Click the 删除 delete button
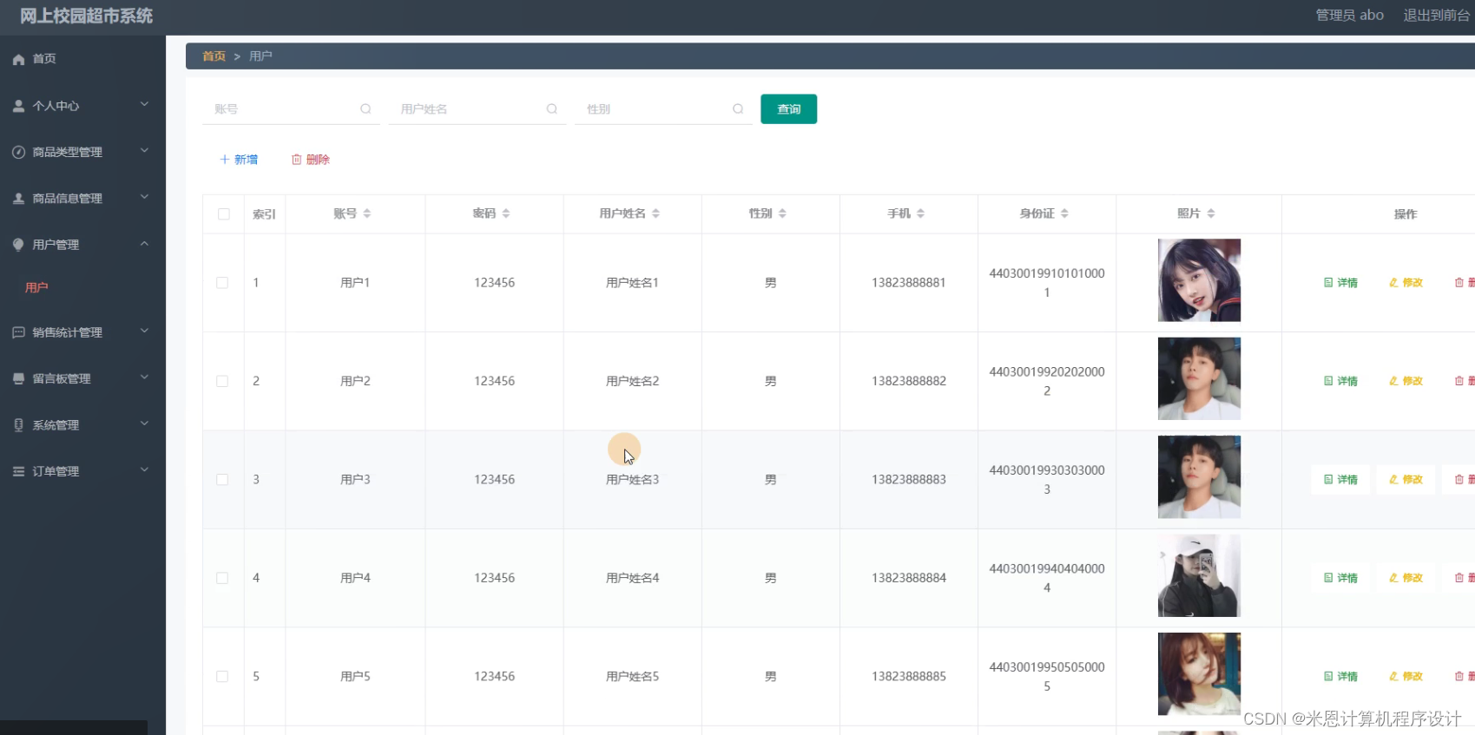The height and width of the screenshot is (735, 1475). (311, 160)
